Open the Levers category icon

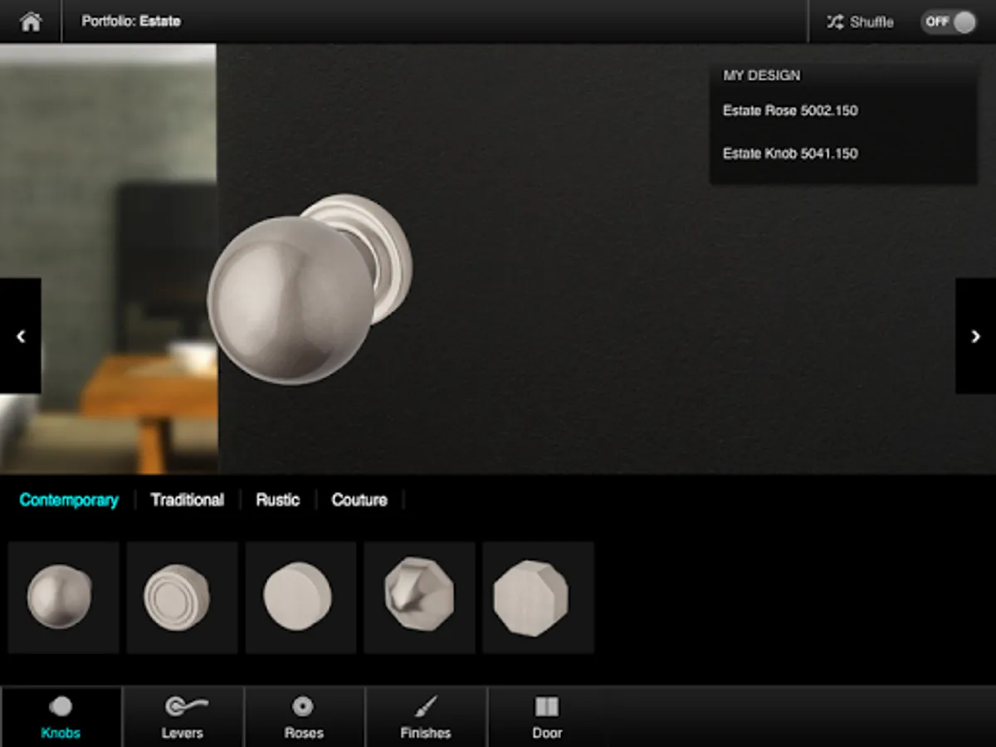click(x=183, y=715)
